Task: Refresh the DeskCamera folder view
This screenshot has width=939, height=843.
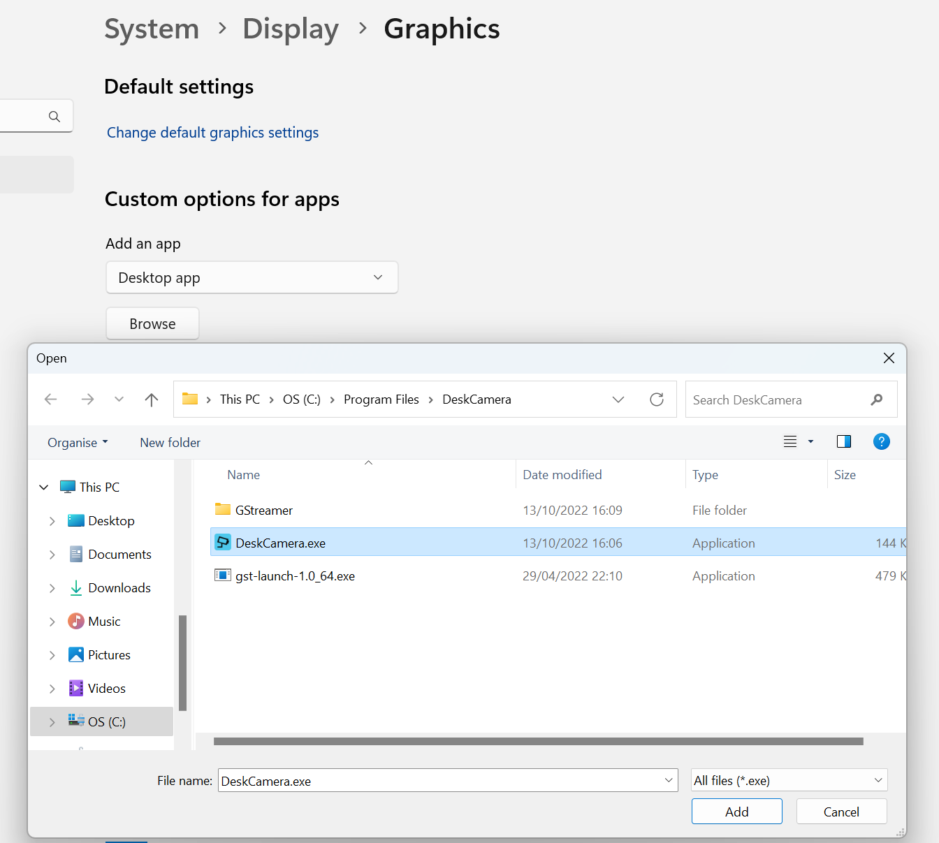Action: click(x=656, y=399)
